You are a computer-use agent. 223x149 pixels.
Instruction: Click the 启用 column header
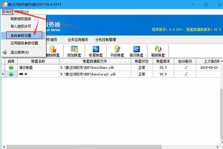[11, 61]
